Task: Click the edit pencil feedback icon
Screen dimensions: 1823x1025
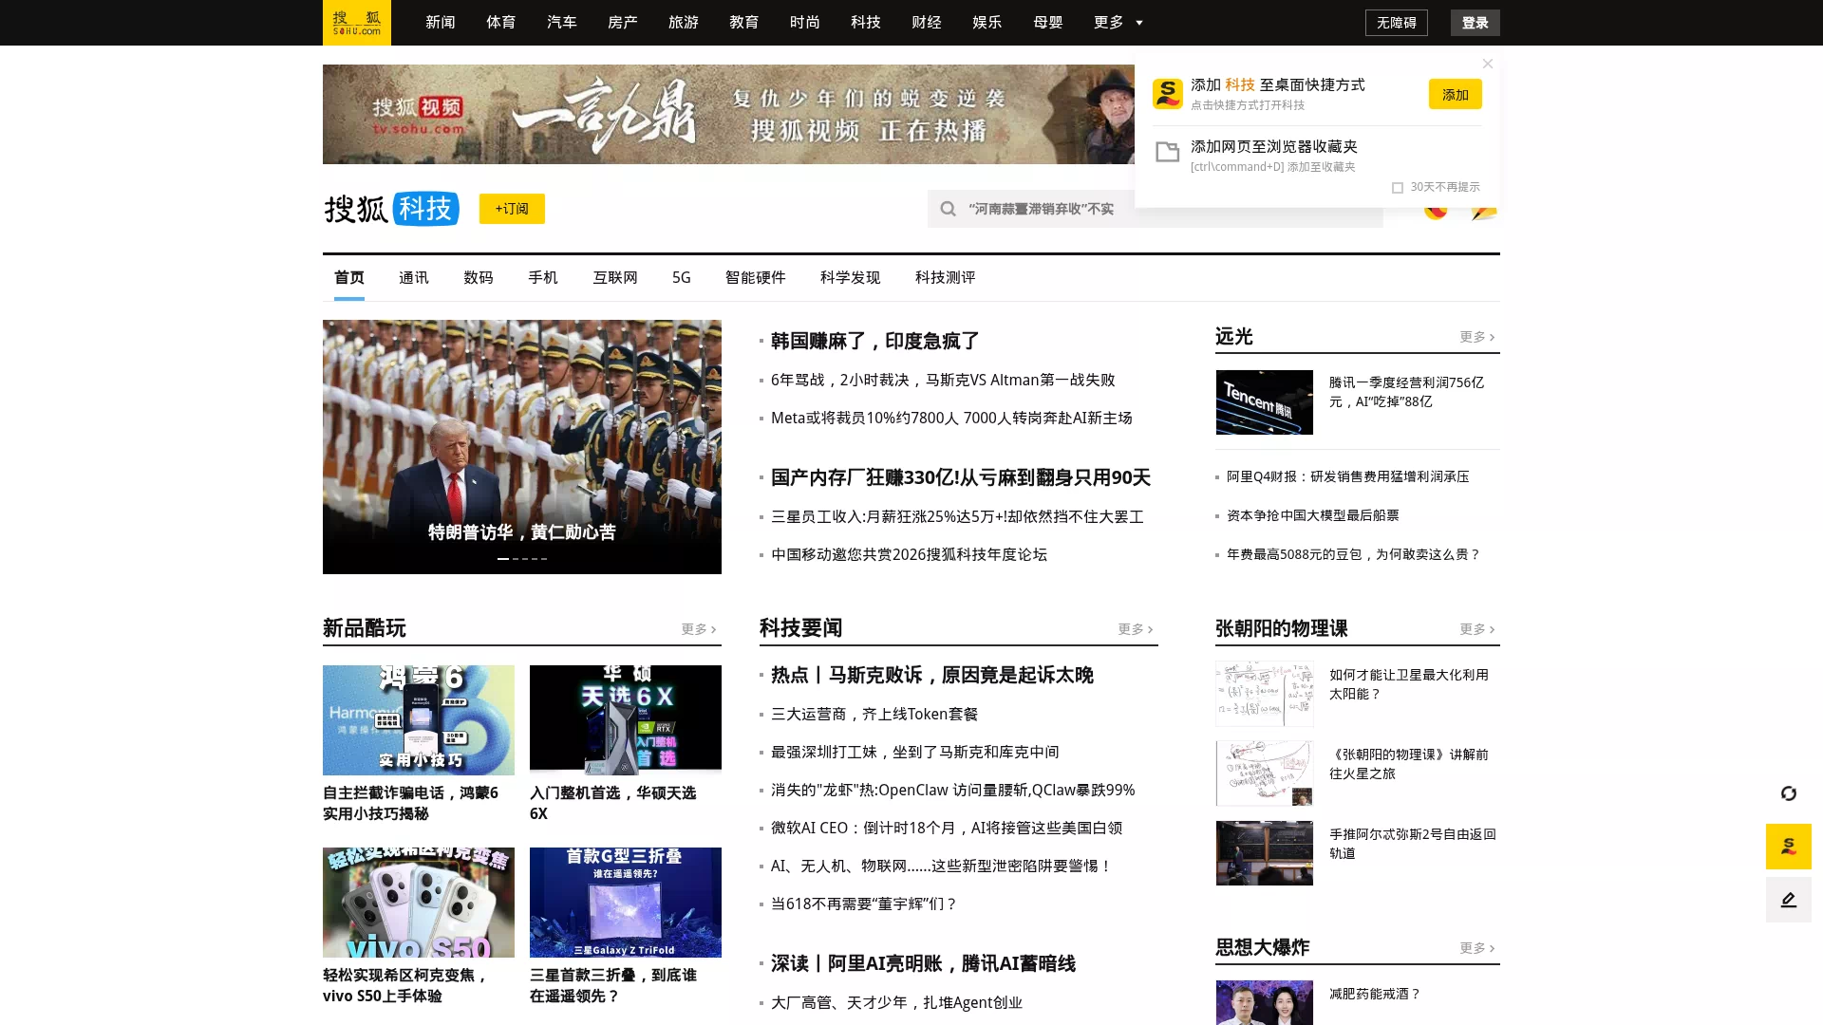Action: pyautogui.click(x=1789, y=900)
